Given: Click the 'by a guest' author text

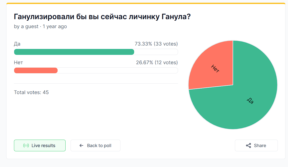Looking at the screenshot, I should [26, 26].
